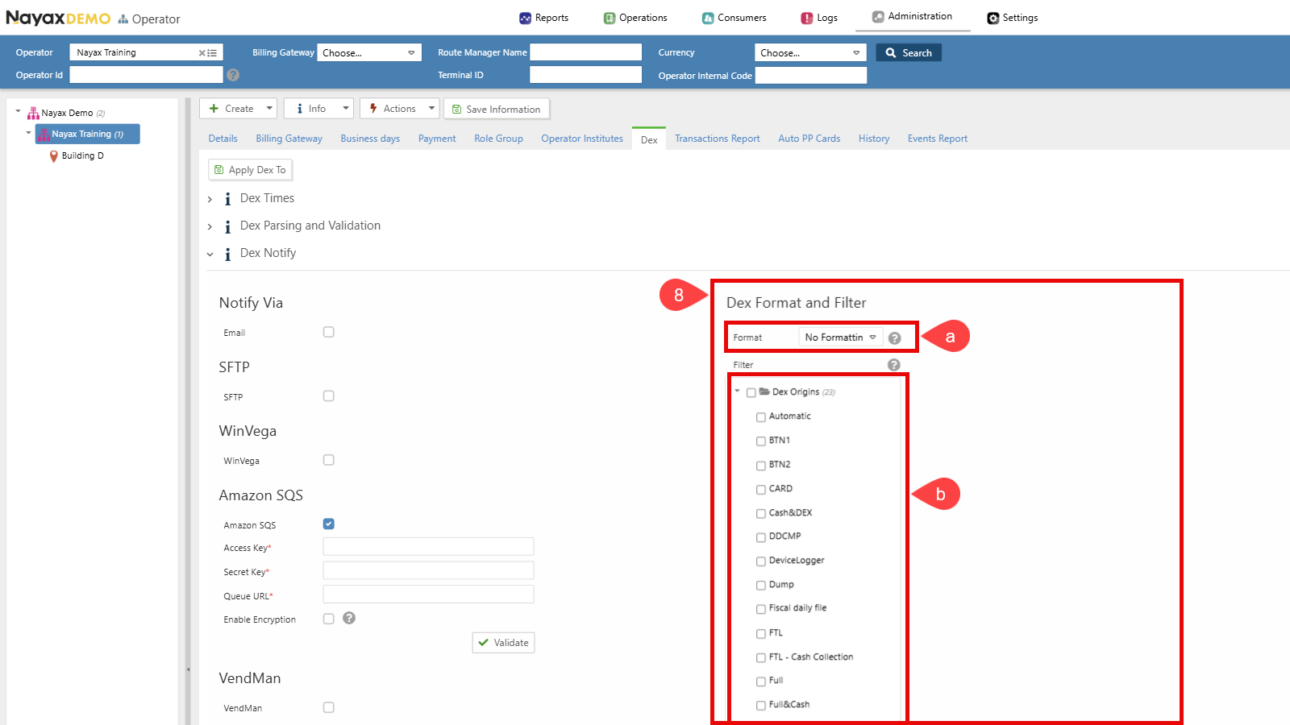Select Nayax Training in the tree
1290x725 pixels.
click(87, 134)
